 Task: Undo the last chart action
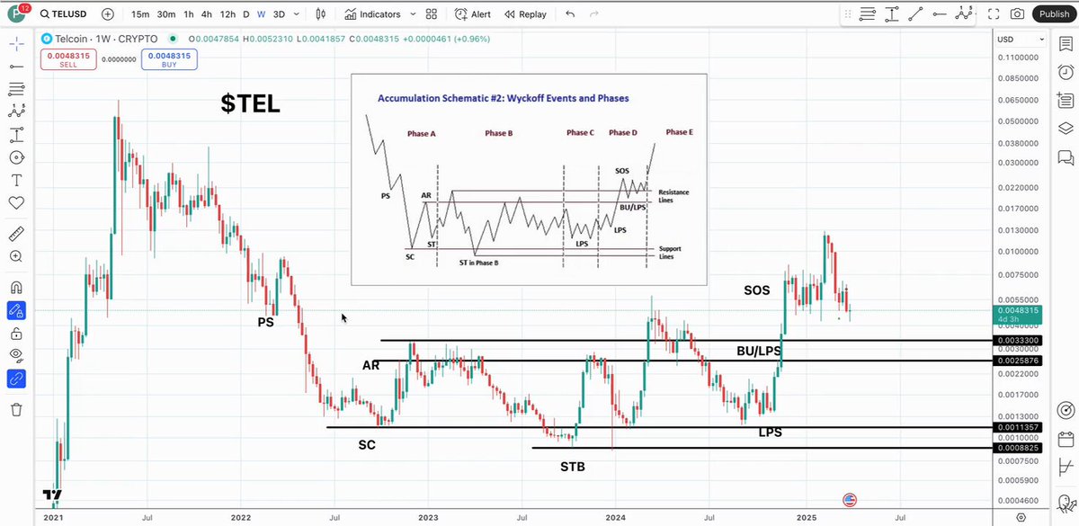pyautogui.click(x=570, y=14)
